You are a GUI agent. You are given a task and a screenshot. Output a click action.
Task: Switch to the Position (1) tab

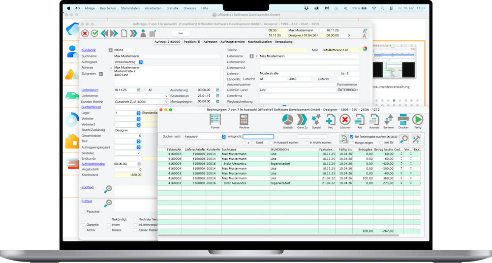(192, 42)
